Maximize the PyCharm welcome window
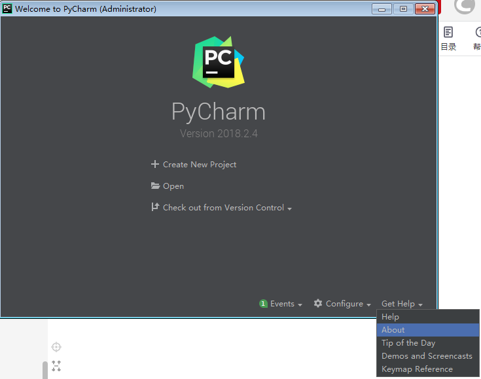 [x=403, y=9]
